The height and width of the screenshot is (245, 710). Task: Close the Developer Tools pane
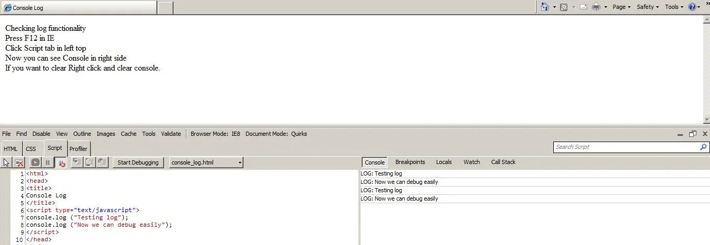tap(705, 134)
